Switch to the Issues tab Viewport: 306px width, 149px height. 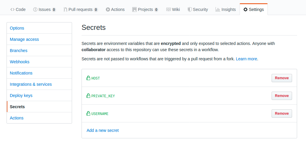point(44,9)
